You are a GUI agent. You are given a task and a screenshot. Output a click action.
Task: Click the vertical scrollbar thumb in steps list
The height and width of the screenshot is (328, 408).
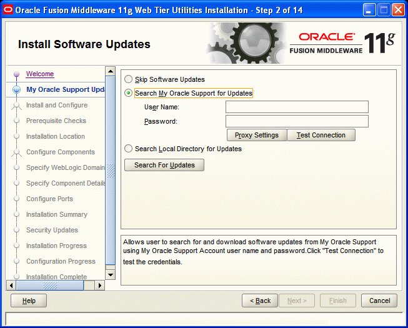[111, 171]
